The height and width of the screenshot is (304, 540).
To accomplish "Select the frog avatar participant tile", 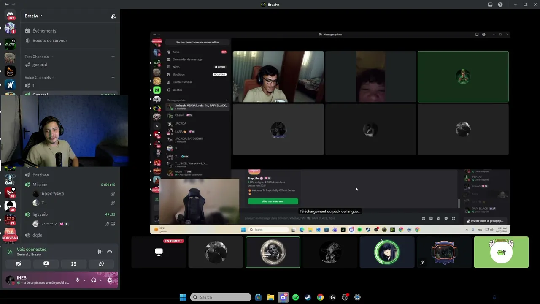I will (501, 252).
